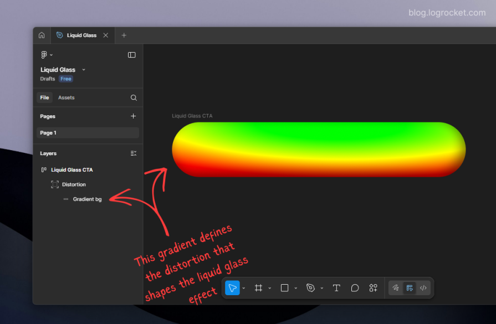Click the search icon in the sidebar
496x324 pixels.
(133, 97)
